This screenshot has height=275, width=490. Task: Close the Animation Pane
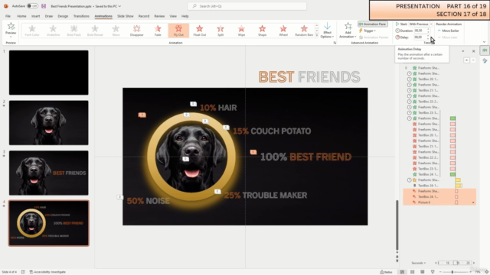pyautogui.click(x=473, y=51)
